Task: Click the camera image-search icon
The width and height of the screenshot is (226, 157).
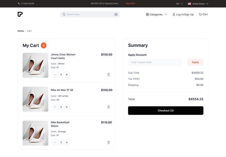Action: point(116,14)
